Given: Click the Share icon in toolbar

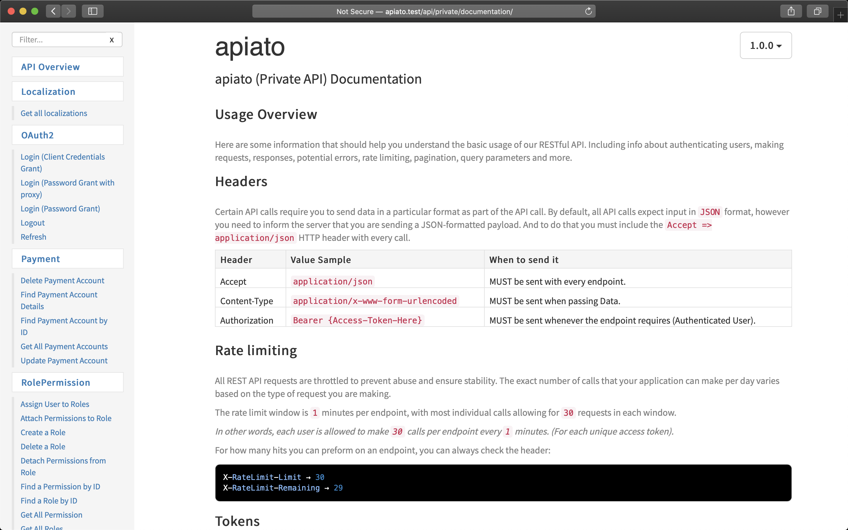Looking at the screenshot, I should 791,11.
